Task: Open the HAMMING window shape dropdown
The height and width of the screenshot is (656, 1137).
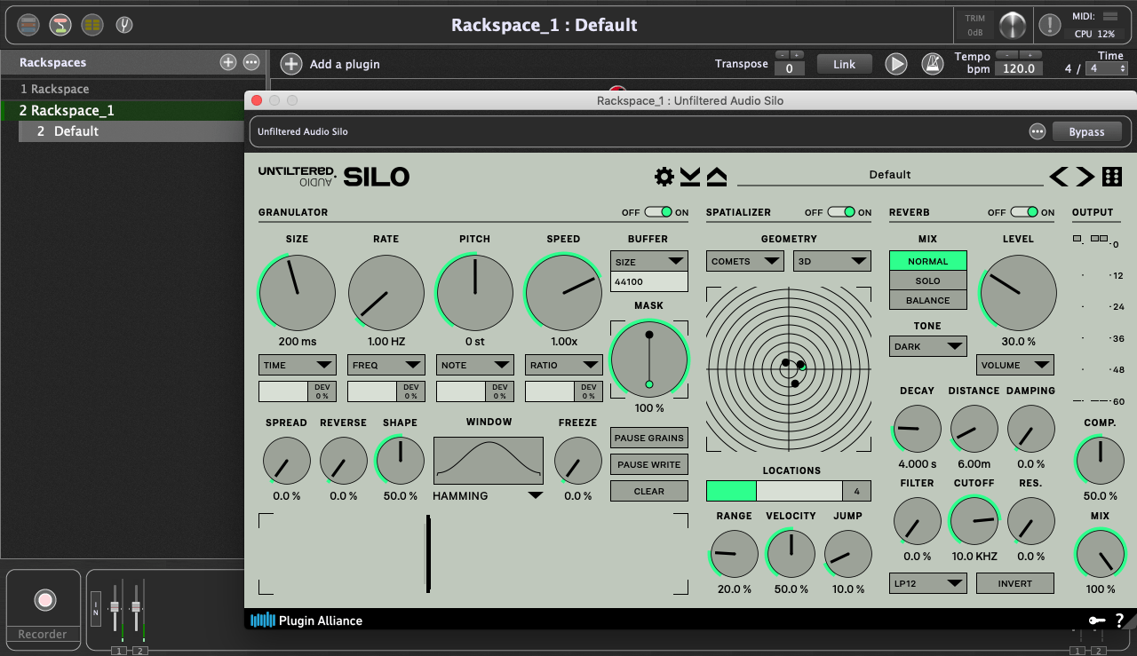Action: (x=489, y=495)
